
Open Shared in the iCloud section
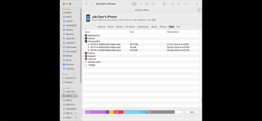69,82
